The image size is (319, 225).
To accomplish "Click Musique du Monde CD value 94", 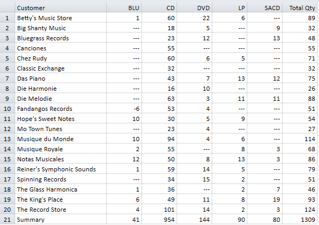I will [159, 139].
